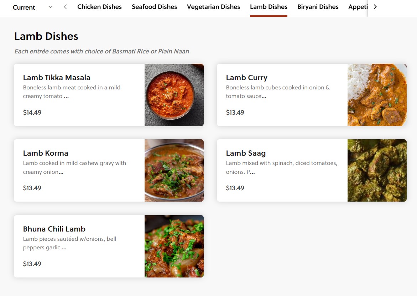Image resolution: width=417 pixels, height=296 pixels.
Task: Open the Lamb Tikka Masala title
Action: [x=57, y=78]
